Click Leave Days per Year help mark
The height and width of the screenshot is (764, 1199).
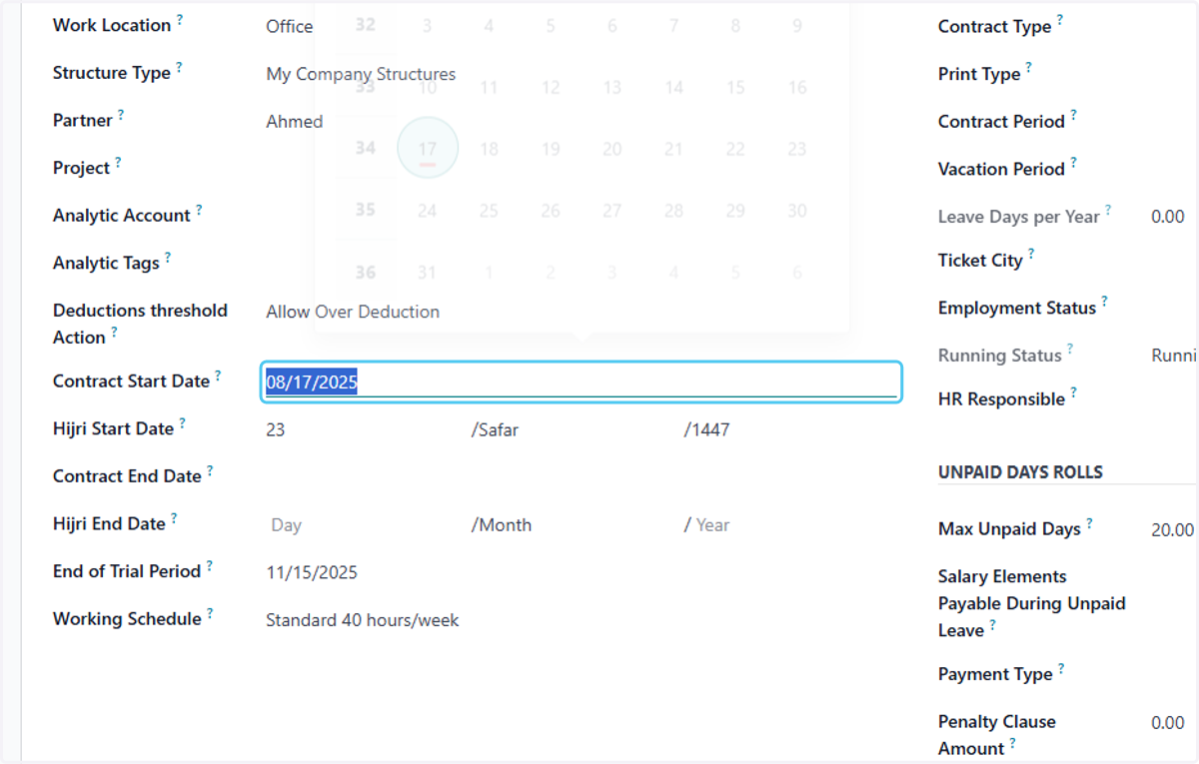pyautogui.click(x=1108, y=211)
